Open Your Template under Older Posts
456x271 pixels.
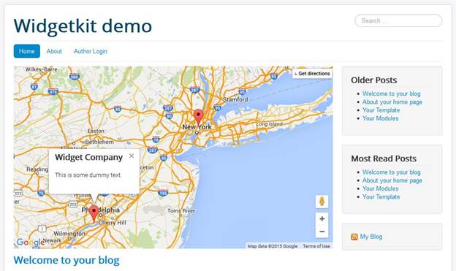pos(381,110)
